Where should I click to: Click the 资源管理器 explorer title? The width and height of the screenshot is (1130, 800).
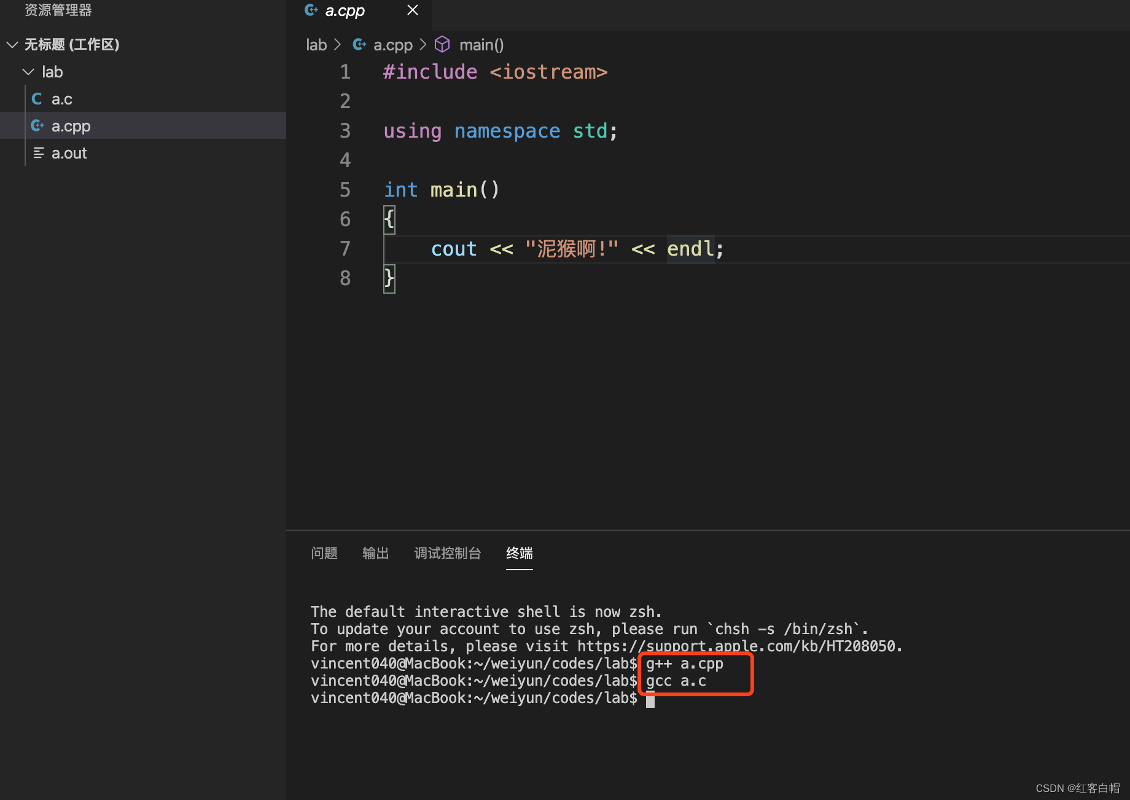coord(58,10)
